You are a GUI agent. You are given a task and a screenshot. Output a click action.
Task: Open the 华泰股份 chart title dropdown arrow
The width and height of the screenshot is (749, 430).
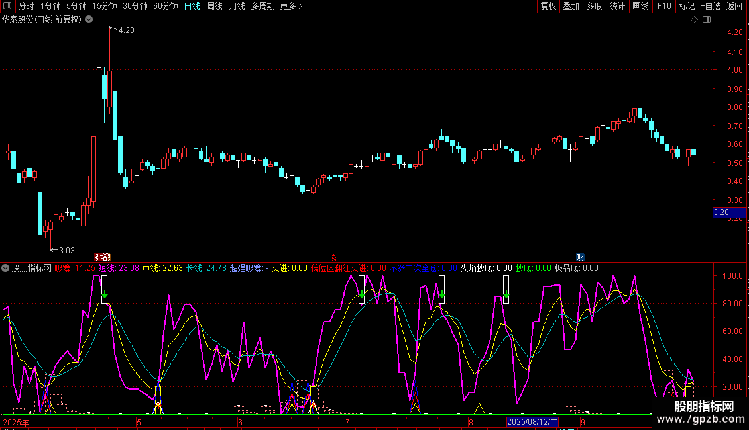89,20
